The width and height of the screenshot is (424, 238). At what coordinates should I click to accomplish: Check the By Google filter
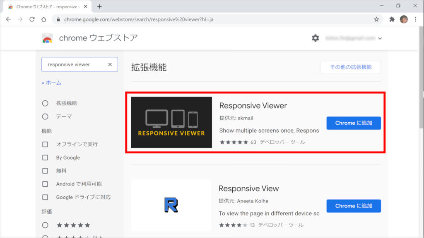click(45, 157)
